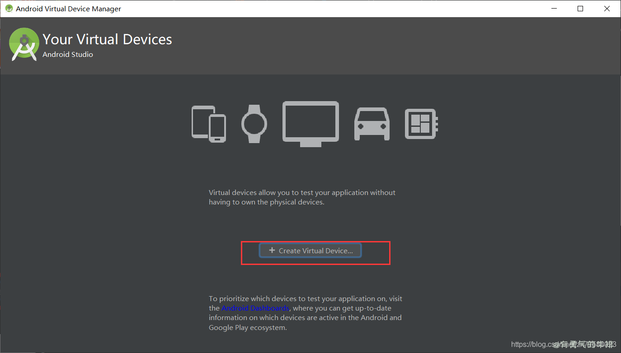Click the Android icon in title bar
This screenshot has height=353, width=621.
click(9, 9)
